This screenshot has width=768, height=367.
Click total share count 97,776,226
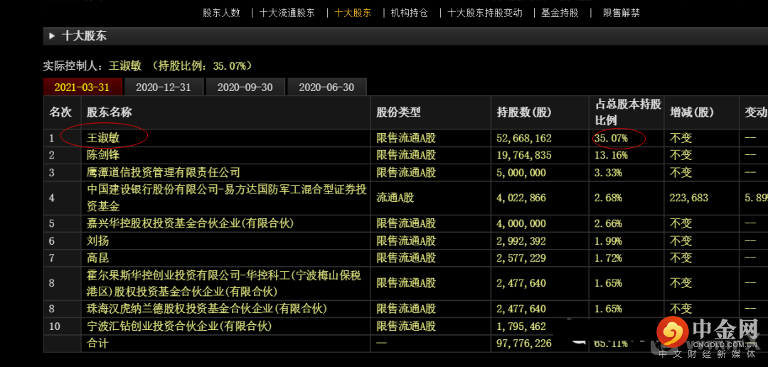[x=524, y=343]
